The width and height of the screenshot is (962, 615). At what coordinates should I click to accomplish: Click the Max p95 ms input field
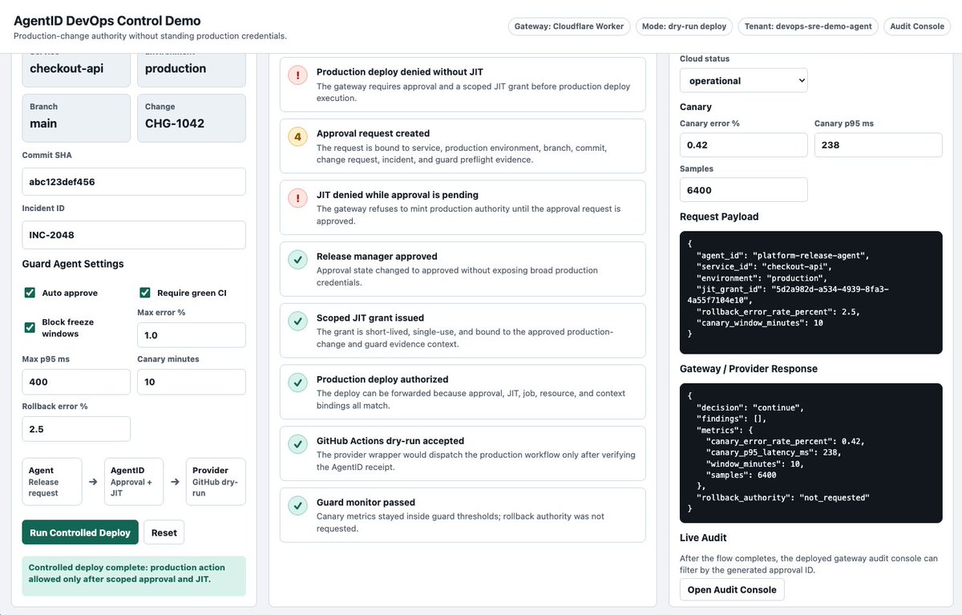[x=76, y=382]
